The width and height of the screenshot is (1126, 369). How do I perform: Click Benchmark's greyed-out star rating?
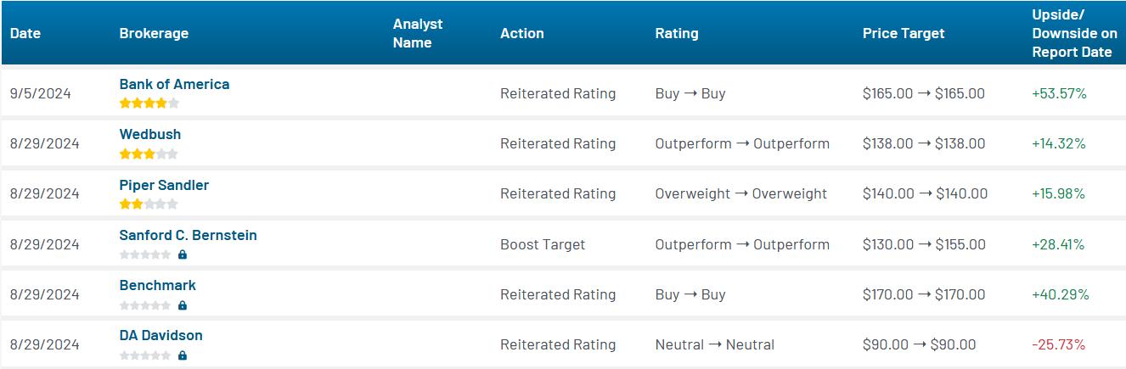(x=145, y=305)
